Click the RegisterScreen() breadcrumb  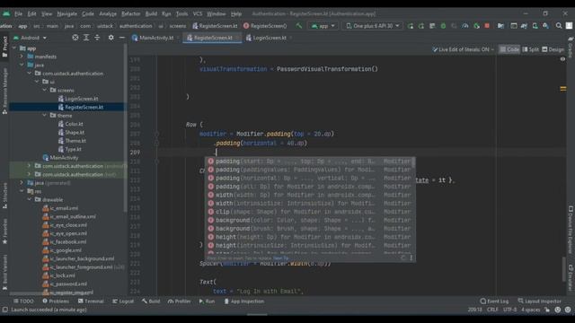[265, 26]
